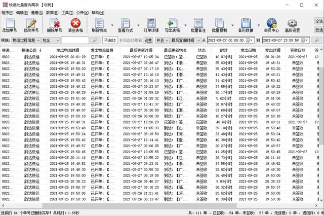Click the 9.03小时 timeliness cell
The height and width of the screenshot is (216, 324).
(x=224, y=182)
